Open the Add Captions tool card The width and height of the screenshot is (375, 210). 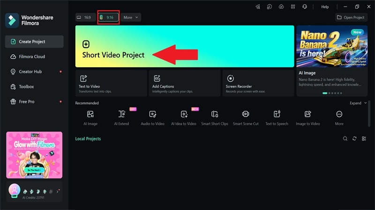184,83
